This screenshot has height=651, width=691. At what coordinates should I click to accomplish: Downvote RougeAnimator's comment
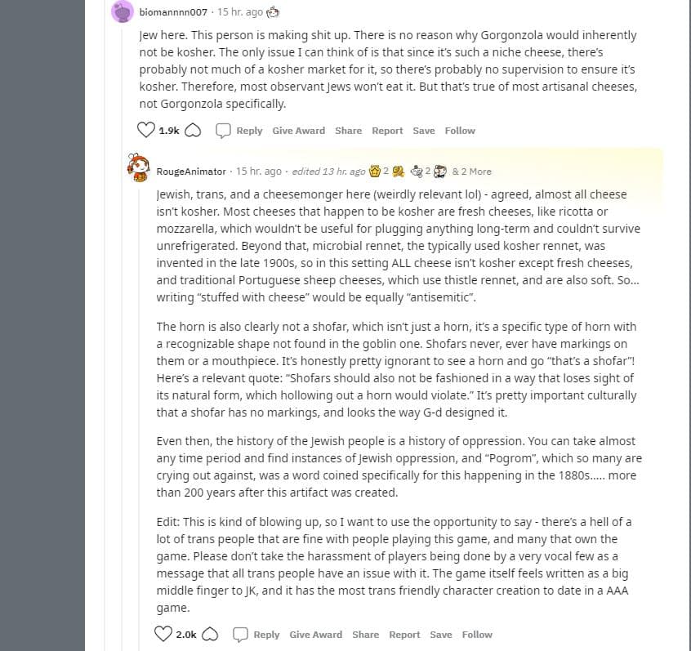(x=210, y=634)
